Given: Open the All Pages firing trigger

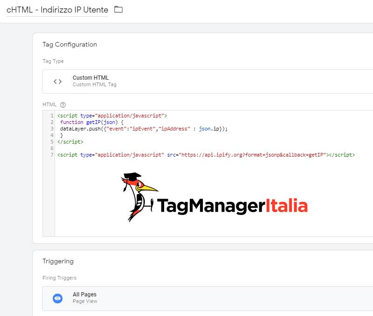Looking at the screenshot, I should tap(207, 298).
